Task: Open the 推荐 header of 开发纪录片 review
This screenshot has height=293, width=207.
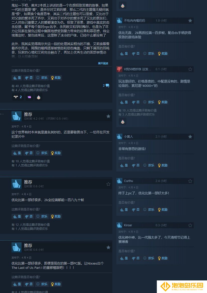Action: pos(28,114)
